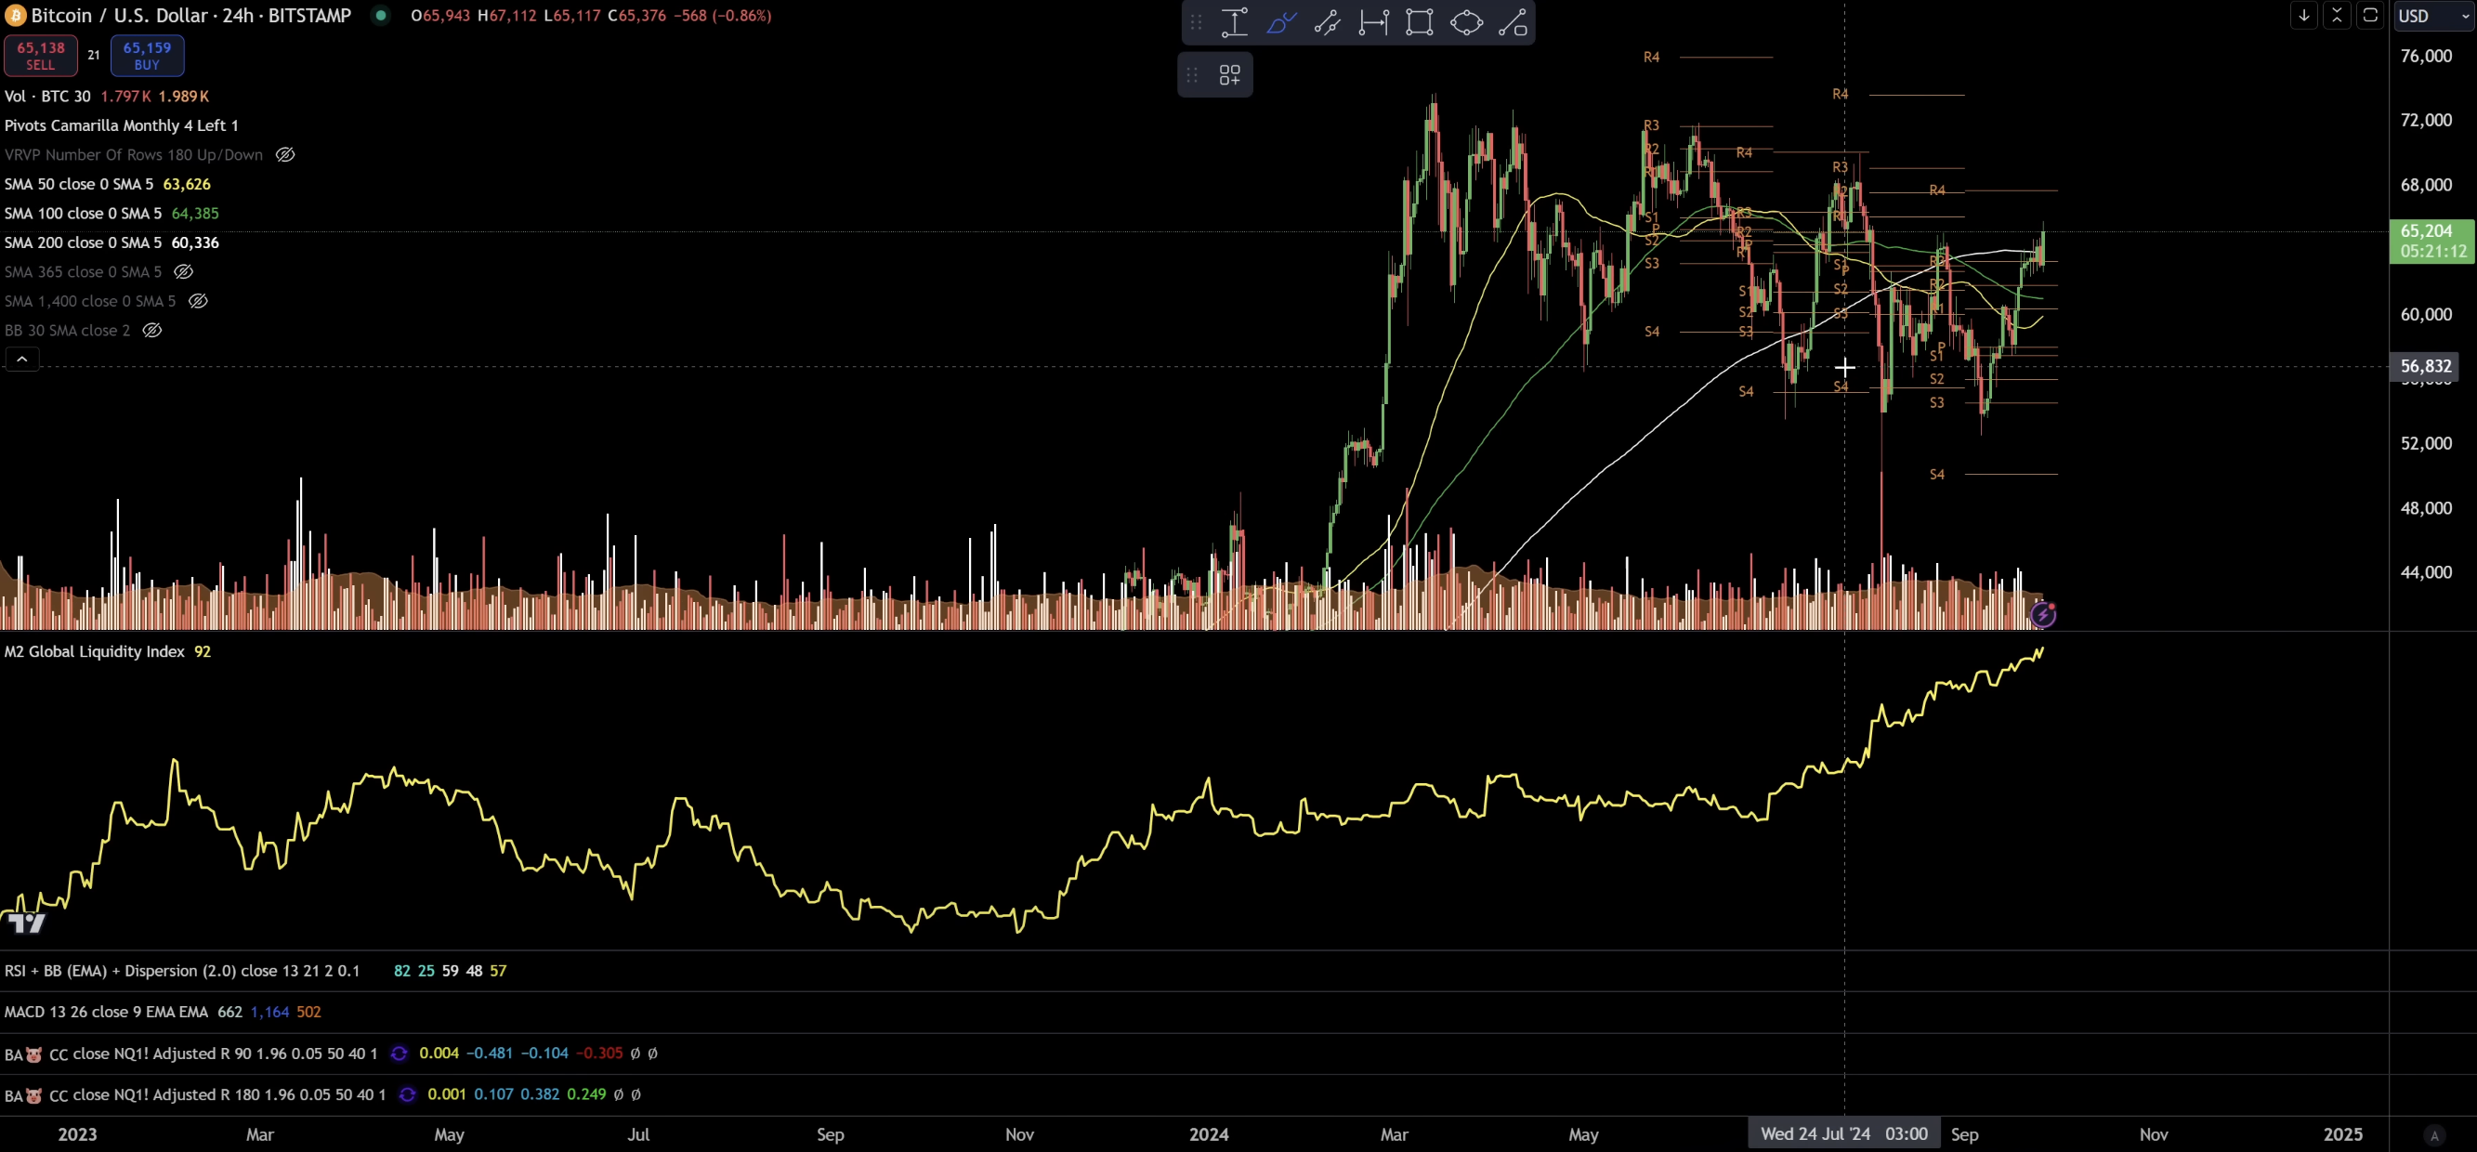Screen dimensions: 2477x1152
Task: Unhide the SMA 365 indicator
Action: click(x=183, y=272)
